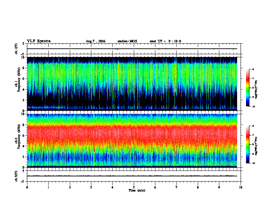This screenshot has height=210, width=271.
Task: Click inside the ch.2 spectrogram red band
Action: click(x=132, y=133)
